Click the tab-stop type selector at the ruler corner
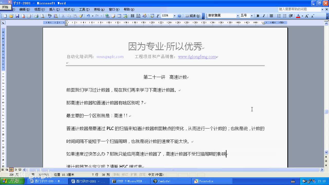329x185 pixels. [3, 23]
